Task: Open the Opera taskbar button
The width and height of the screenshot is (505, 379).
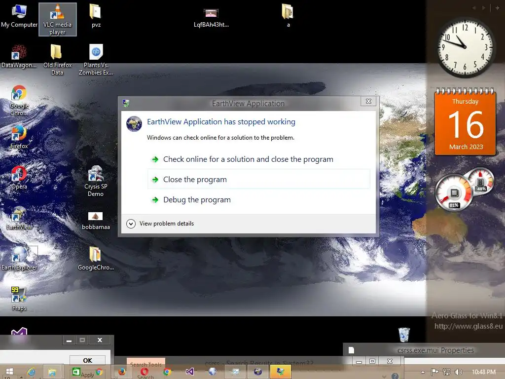Action: [x=144, y=372]
